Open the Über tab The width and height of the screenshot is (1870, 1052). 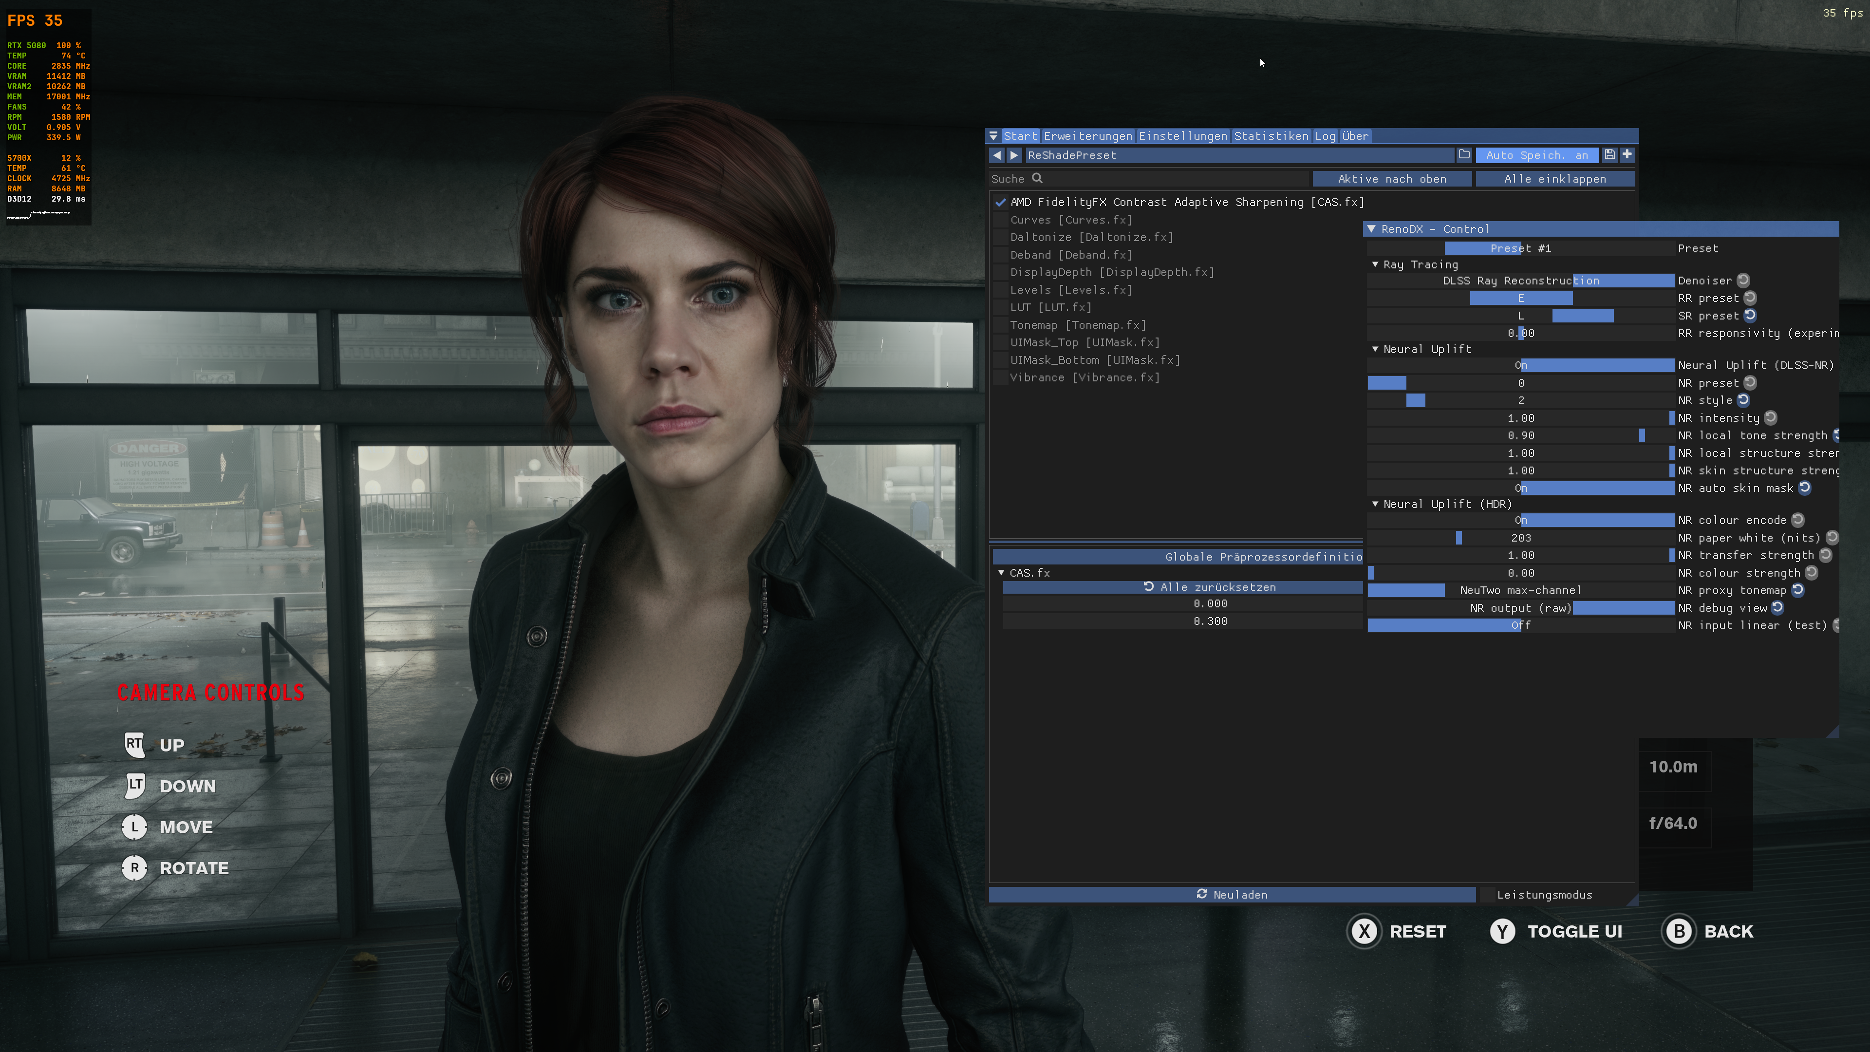coord(1355,136)
